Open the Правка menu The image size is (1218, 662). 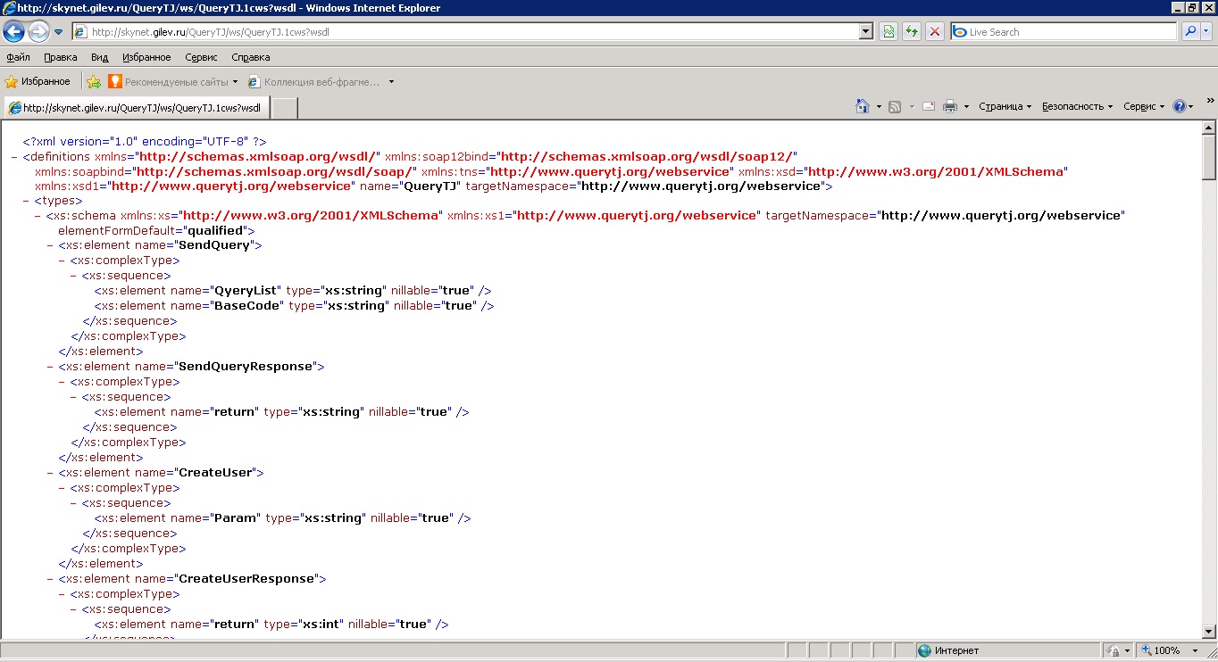61,57
